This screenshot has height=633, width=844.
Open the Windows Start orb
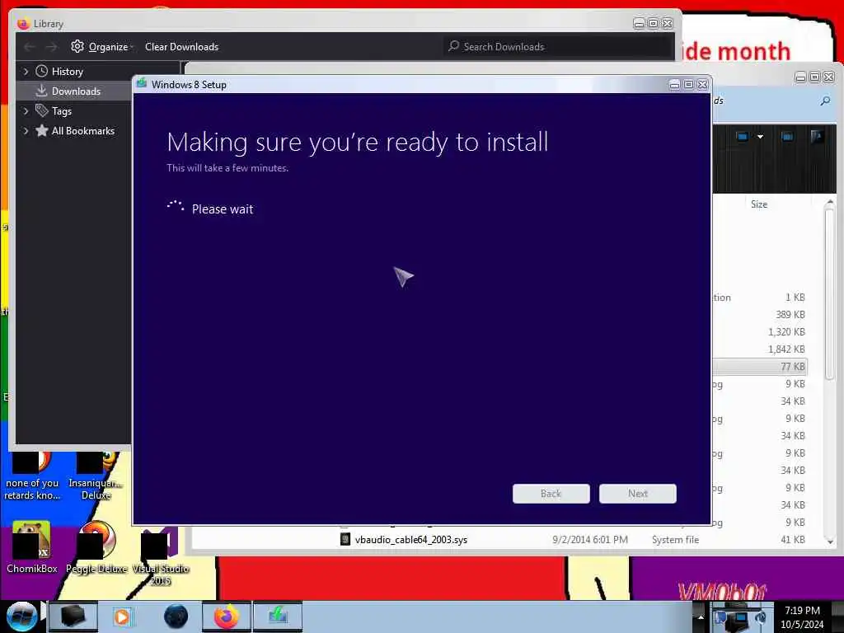[21, 617]
